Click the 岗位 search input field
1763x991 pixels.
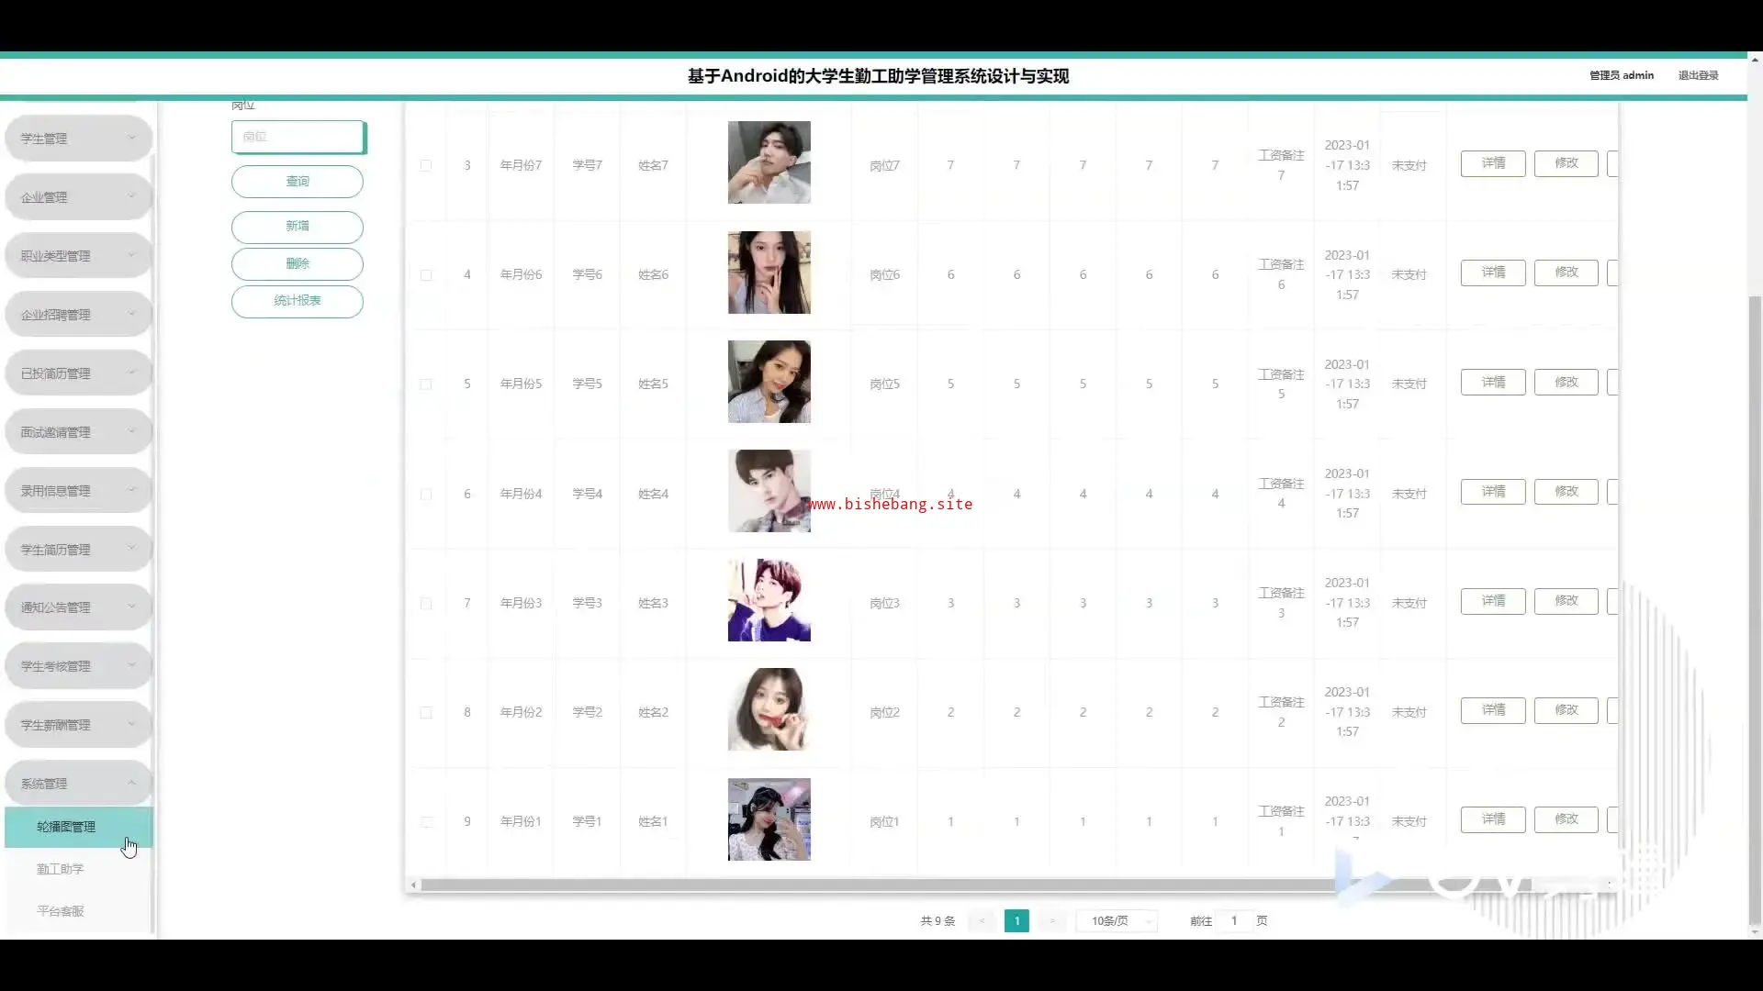[x=297, y=137]
